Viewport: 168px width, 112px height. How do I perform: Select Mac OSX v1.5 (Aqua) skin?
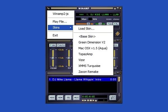[x=93, y=48]
